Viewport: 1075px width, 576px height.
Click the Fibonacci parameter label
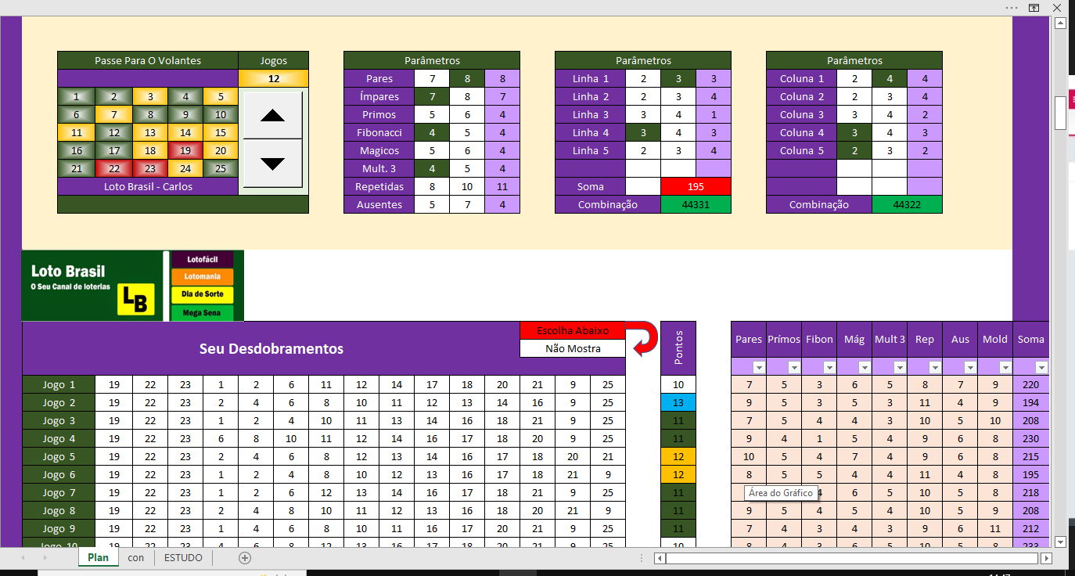point(379,133)
